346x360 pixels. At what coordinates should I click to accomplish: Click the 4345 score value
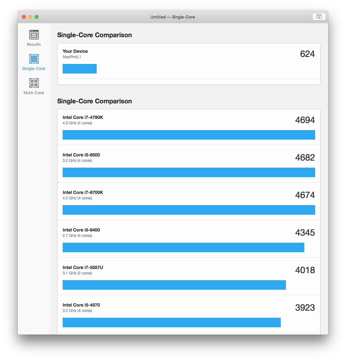pyautogui.click(x=305, y=232)
